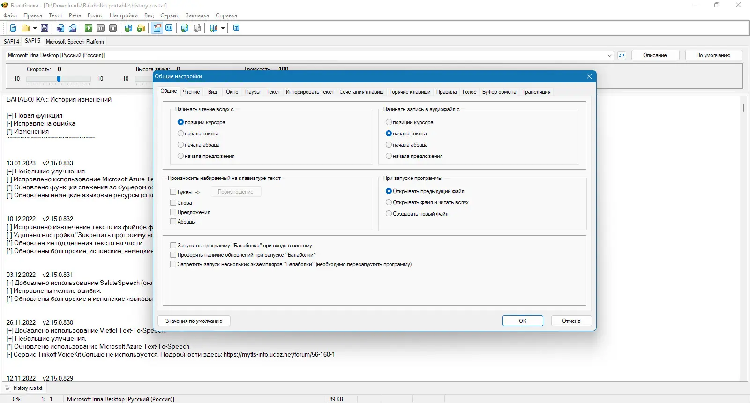
Task: Stop the speech playback
Action: [113, 28]
